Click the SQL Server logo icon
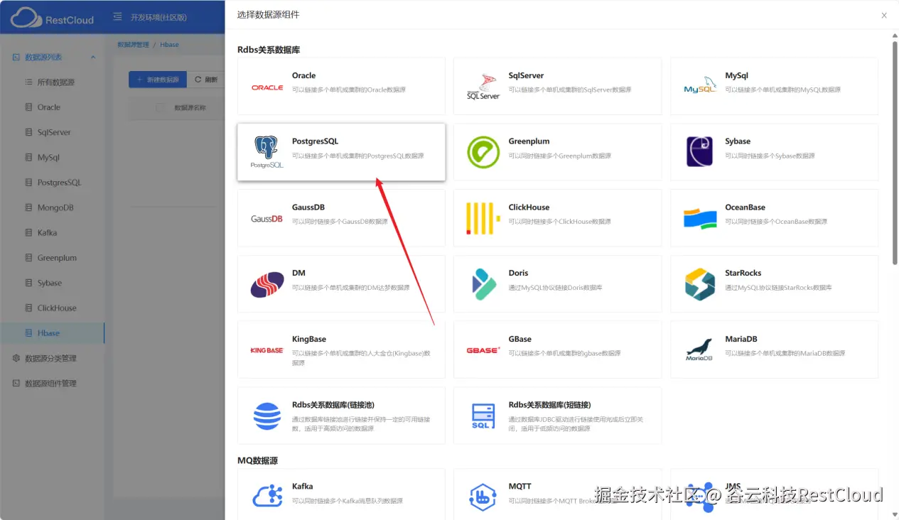This screenshot has height=520, width=899. tap(483, 87)
